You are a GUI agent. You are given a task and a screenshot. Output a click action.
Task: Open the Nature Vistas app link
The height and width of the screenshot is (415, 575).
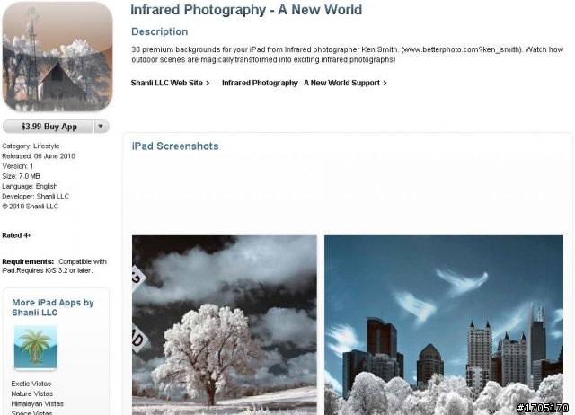click(x=32, y=393)
